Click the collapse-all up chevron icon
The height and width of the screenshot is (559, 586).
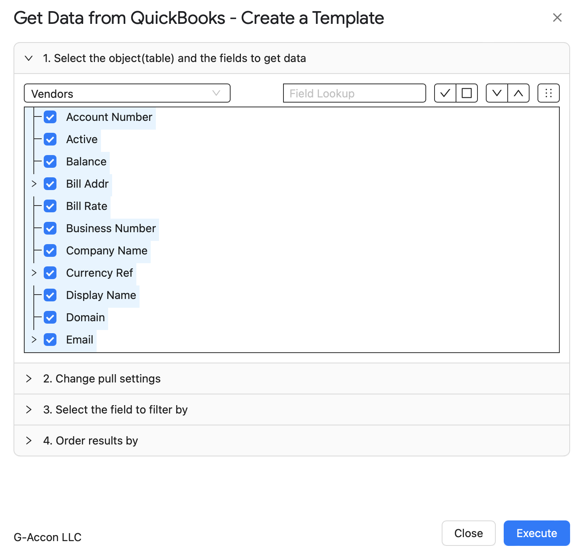pos(518,93)
